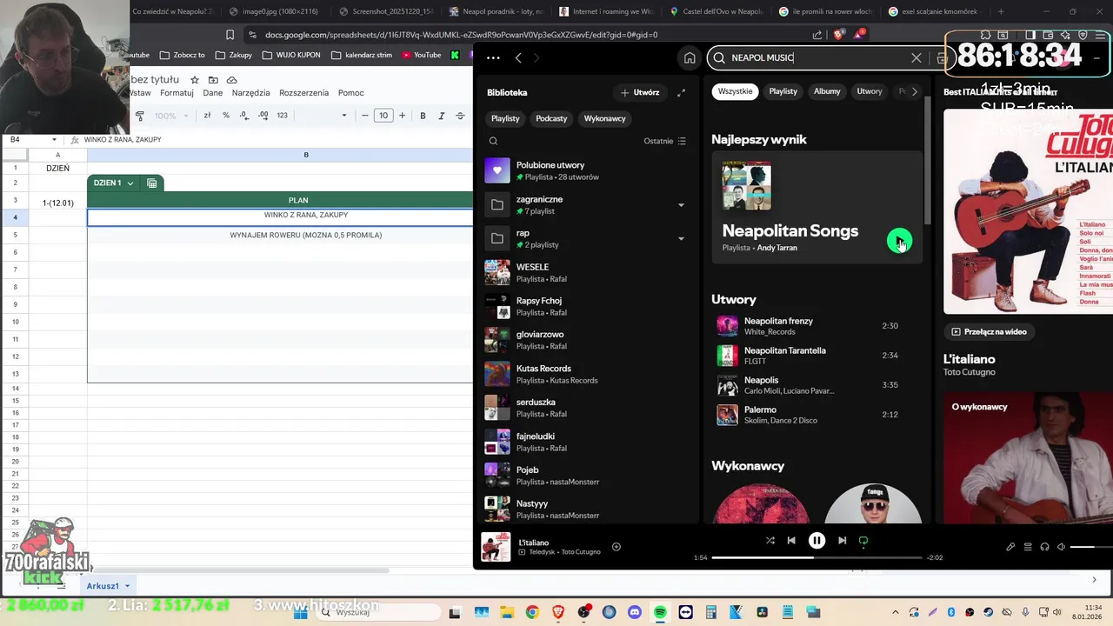Show more search filter chips with right chevron
This screenshot has height=626, width=1113.
pyautogui.click(x=914, y=91)
